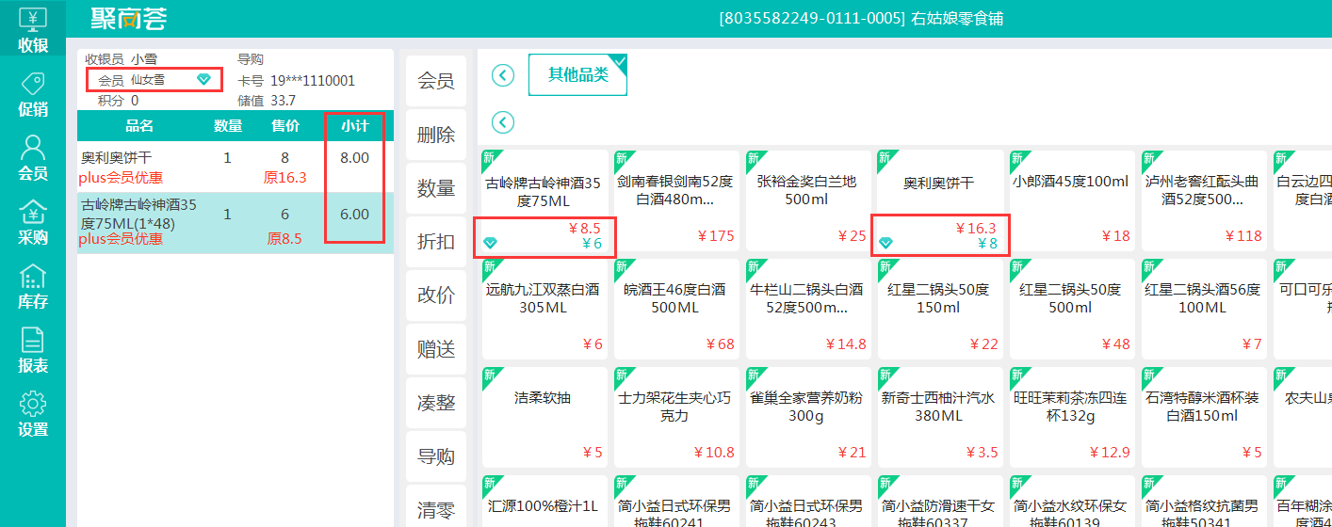
Task: Add 奥利奥饼干 product card from grid
Action: (938, 201)
